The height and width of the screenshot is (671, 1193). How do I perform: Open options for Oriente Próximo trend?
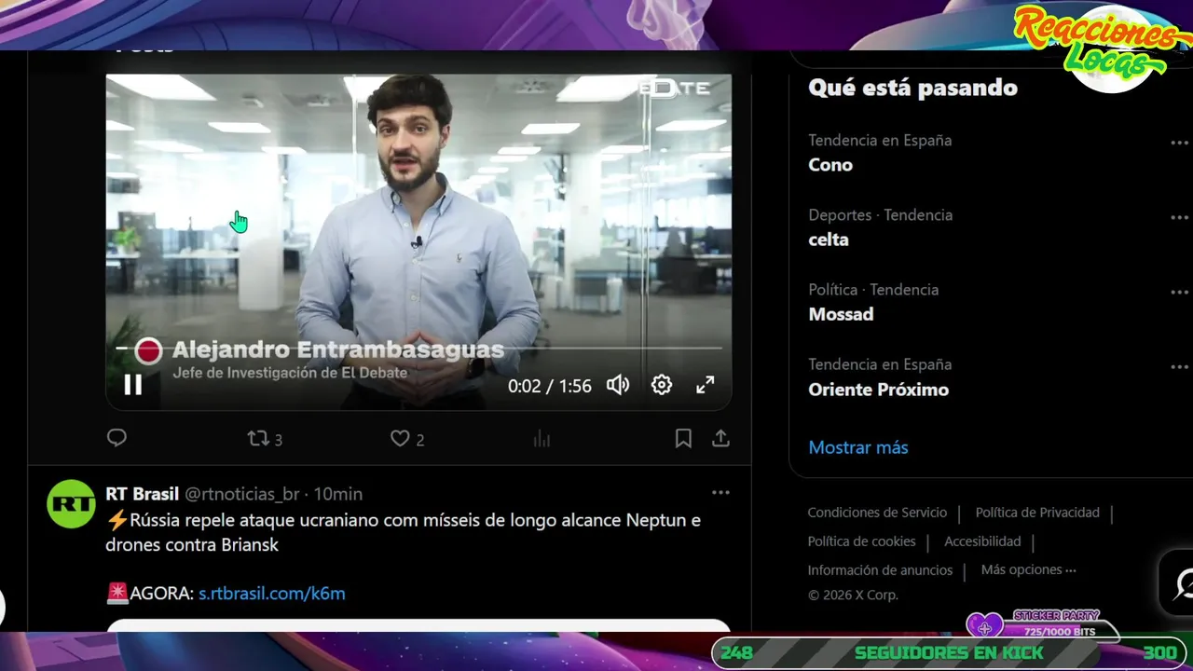[1180, 366]
